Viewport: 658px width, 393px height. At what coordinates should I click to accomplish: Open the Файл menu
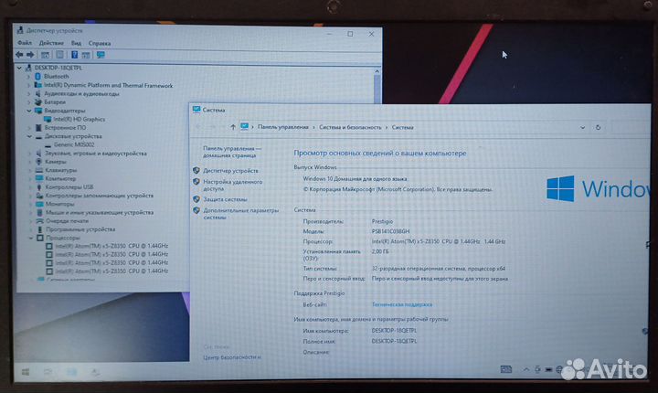pos(24,43)
